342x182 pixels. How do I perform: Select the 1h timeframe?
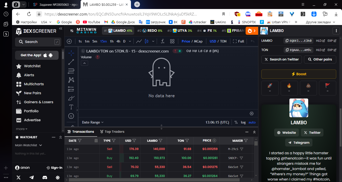click(x=112, y=41)
